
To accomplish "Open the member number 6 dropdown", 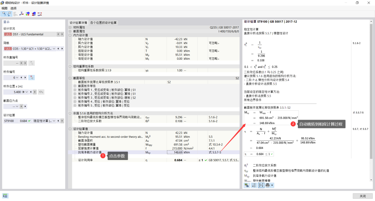I will click(17, 77).
